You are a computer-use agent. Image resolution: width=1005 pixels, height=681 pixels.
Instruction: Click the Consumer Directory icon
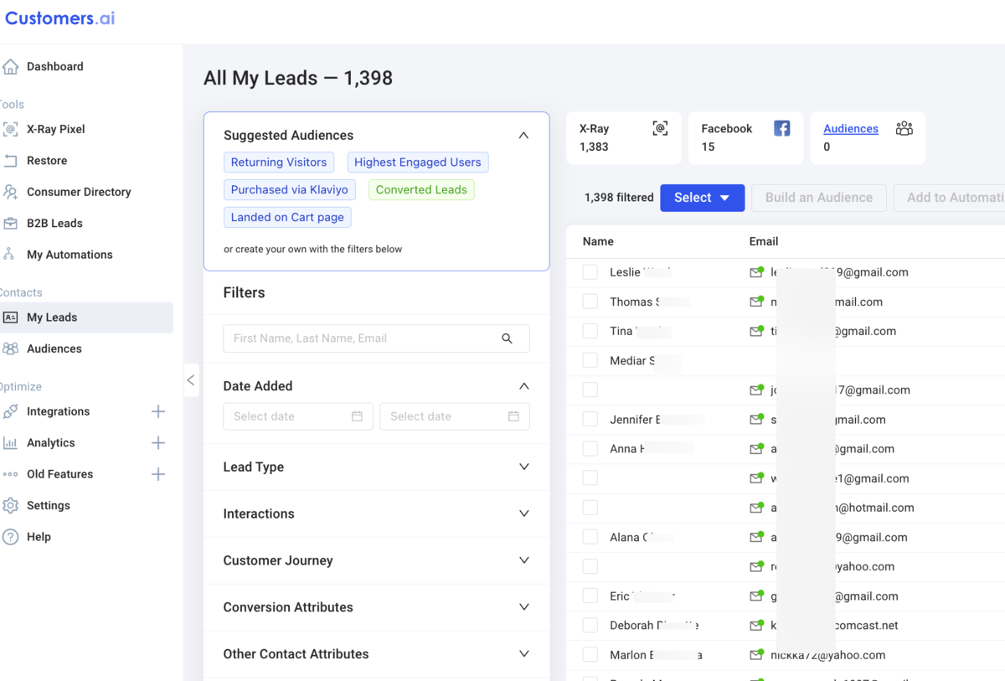pyautogui.click(x=10, y=192)
